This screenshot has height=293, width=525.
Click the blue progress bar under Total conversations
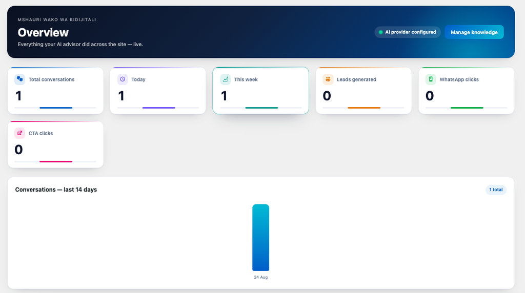pos(56,108)
